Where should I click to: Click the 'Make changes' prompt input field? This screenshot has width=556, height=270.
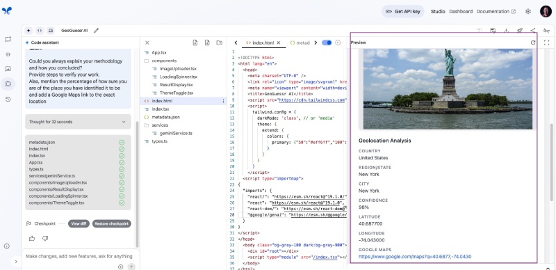click(79, 256)
